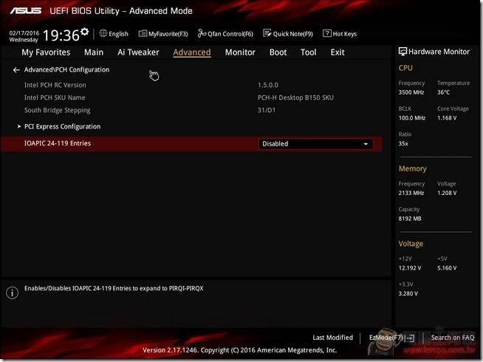This screenshot has width=483, height=362.
Task: Click the memory voltage 1.208 V value
Action: 447,193
